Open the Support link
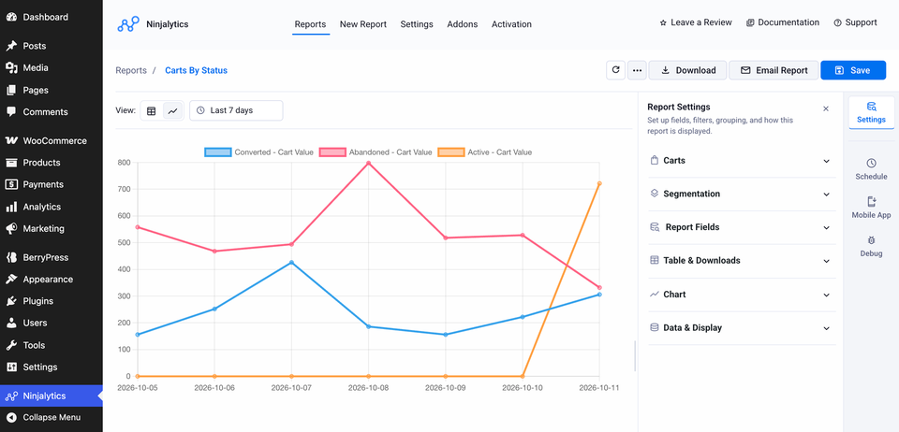The height and width of the screenshot is (432, 899). 855,22
